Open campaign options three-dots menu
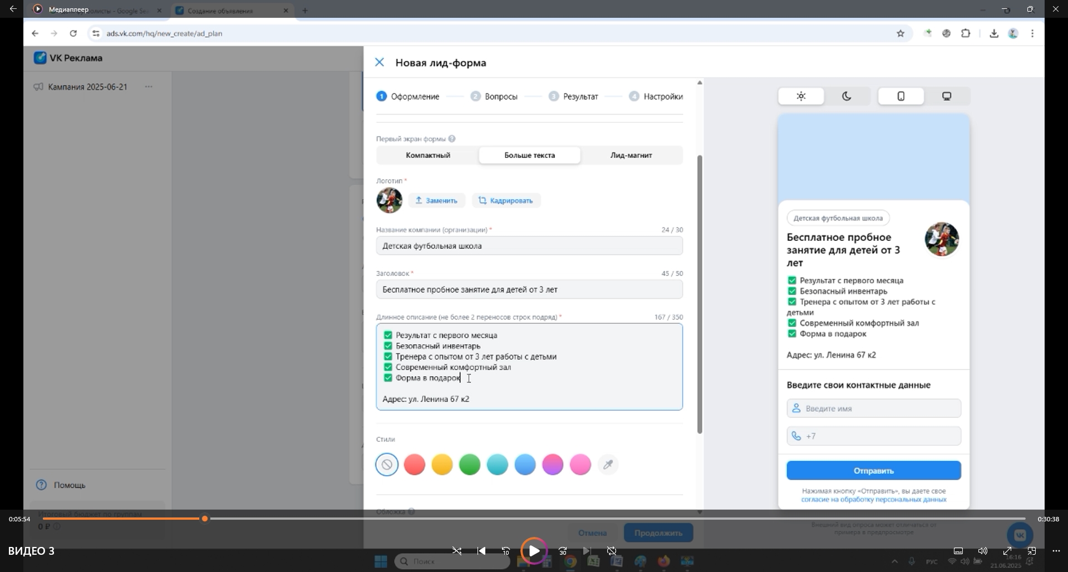This screenshot has width=1068, height=572. pos(149,87)
